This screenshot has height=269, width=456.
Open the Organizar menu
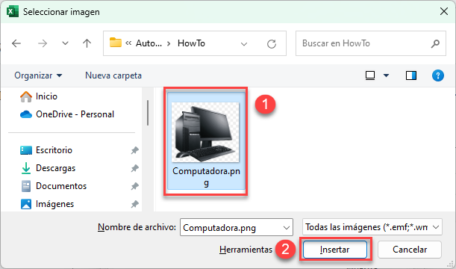click(38, 75)
